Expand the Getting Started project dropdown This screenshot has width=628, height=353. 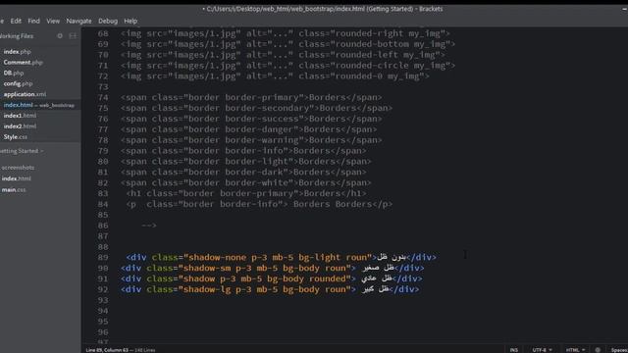[22, 151]
